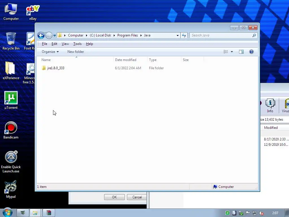This screenshot has width=289, height=217.
Task: Sort by the Size column header
Action: coord(192,60)
